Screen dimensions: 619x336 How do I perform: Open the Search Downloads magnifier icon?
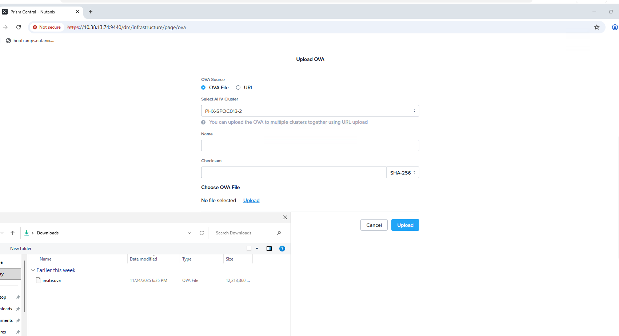tap(279, 233)
